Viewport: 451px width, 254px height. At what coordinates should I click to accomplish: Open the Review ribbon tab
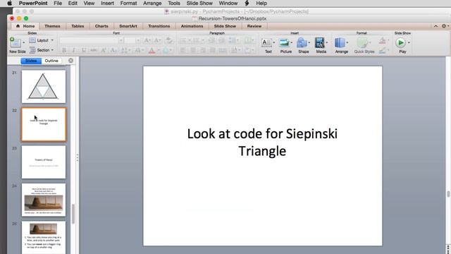pos(254,26)
